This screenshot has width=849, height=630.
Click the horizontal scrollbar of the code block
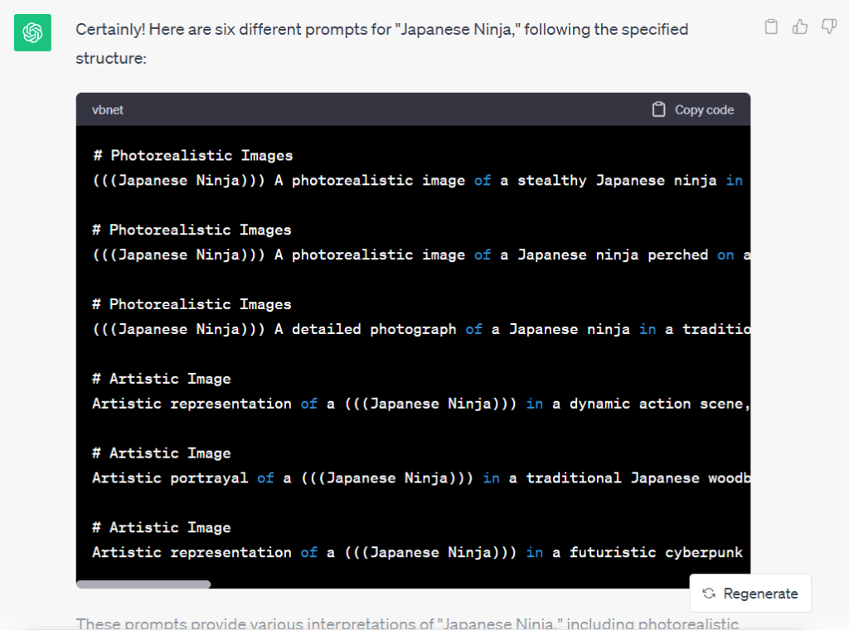[x=143, y=584]
